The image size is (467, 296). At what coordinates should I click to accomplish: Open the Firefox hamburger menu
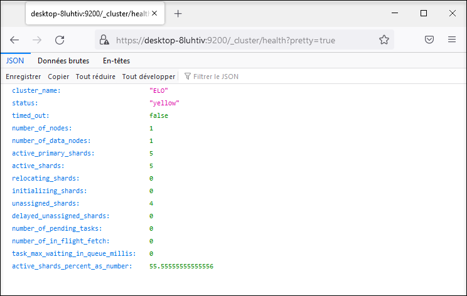tap(452, 40)
